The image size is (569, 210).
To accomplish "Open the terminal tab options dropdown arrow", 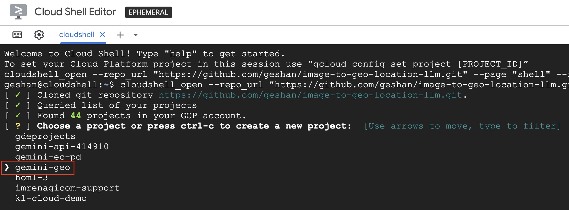I will click(135, 35).
